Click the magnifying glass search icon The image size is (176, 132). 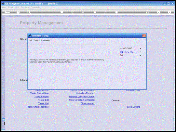29,12
